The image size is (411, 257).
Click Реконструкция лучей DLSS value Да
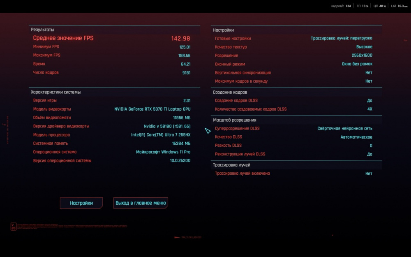[x=369, y=154]
